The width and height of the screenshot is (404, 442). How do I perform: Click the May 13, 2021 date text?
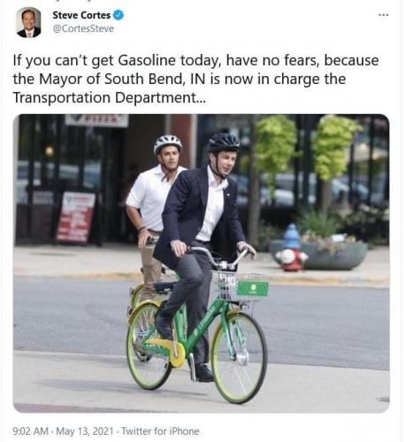(85, 431)
